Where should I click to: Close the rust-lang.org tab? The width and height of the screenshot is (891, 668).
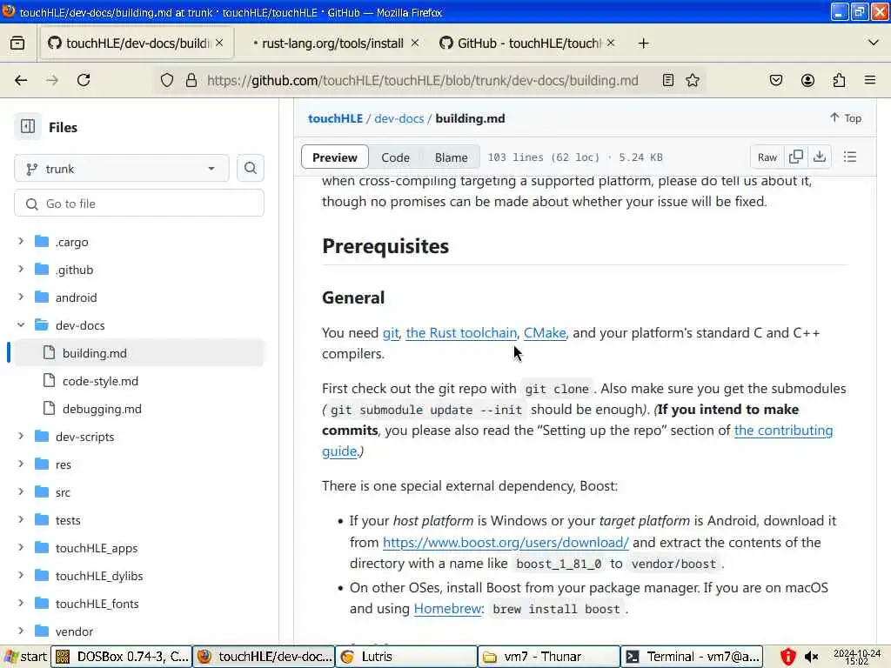coord(415,43)
